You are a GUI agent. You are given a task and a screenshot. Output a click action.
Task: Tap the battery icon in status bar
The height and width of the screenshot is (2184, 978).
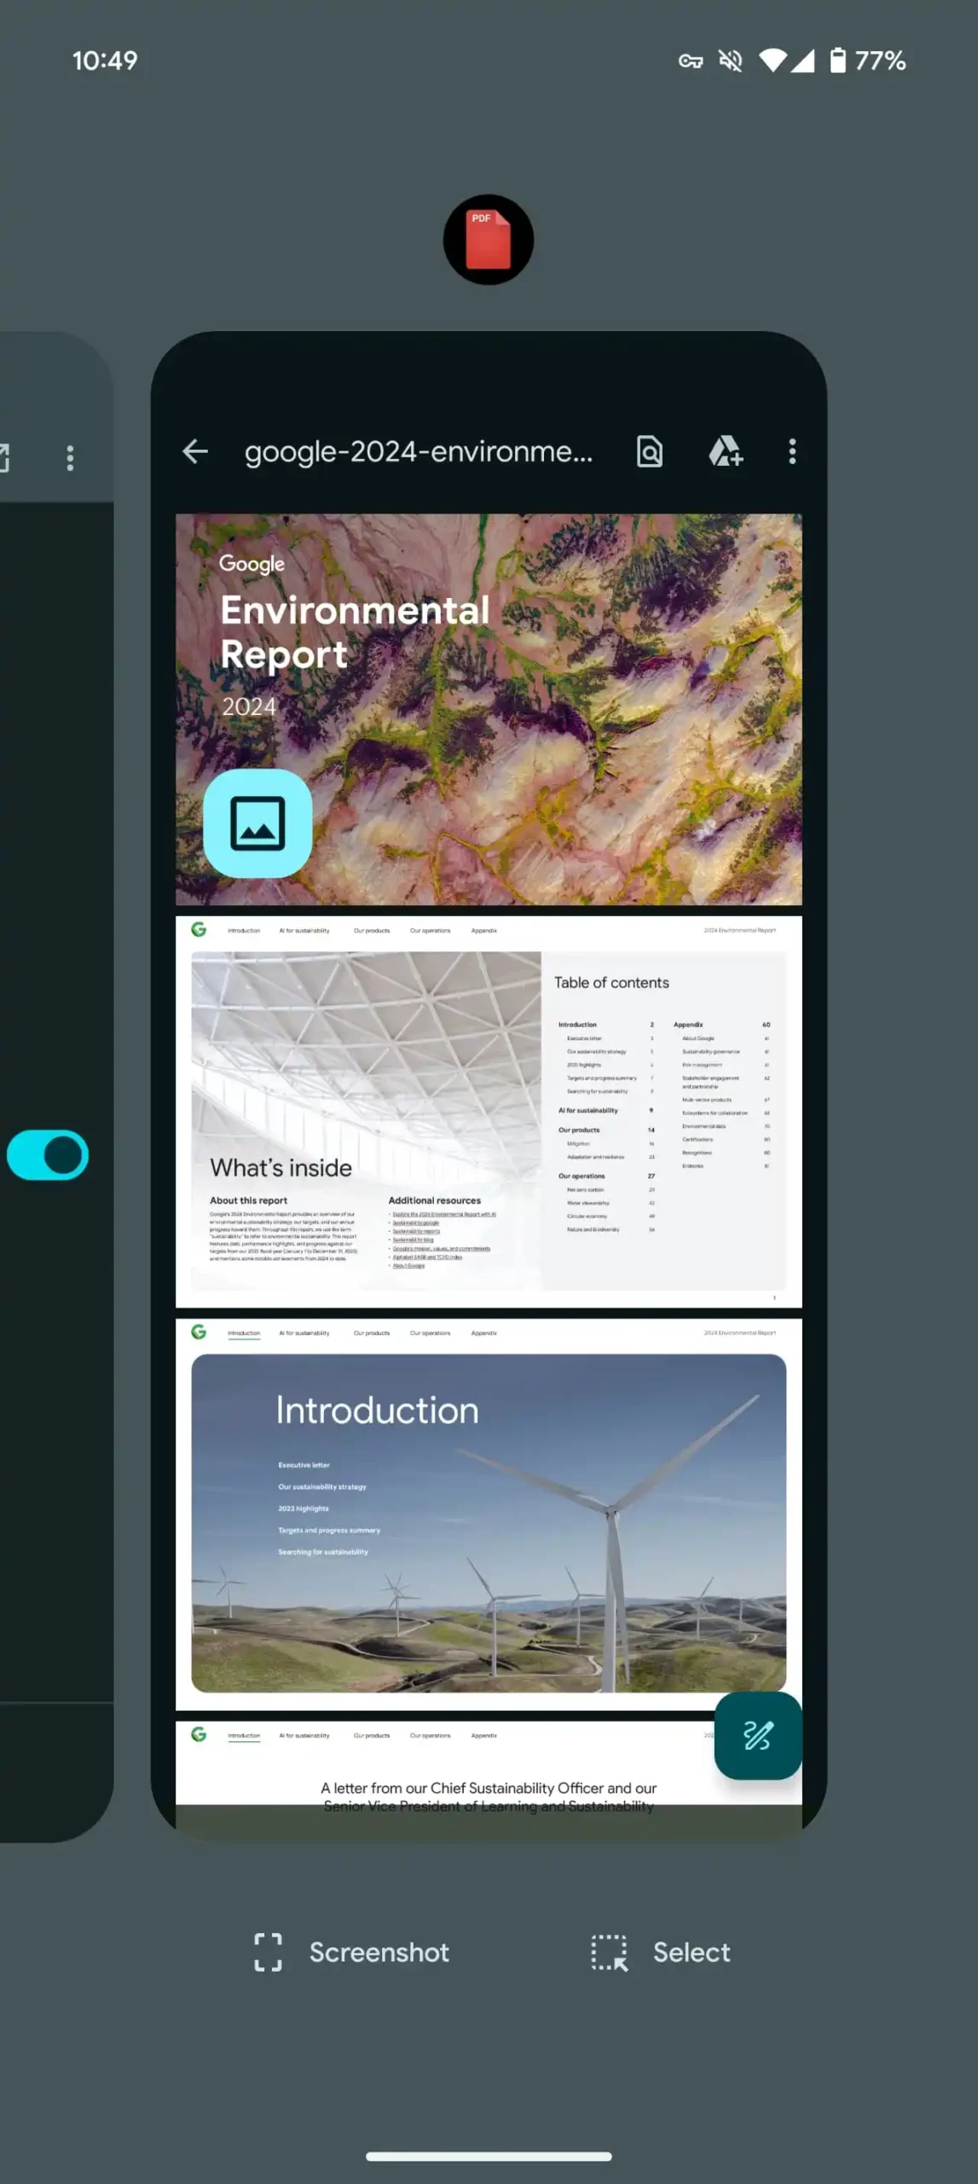(838, 61)
